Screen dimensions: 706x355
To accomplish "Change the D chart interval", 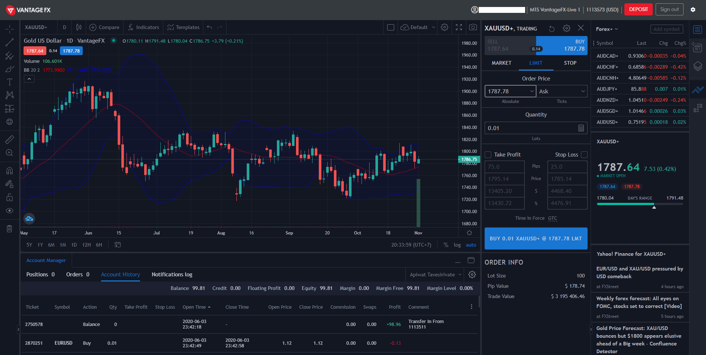I will click(x=64, y=27).
